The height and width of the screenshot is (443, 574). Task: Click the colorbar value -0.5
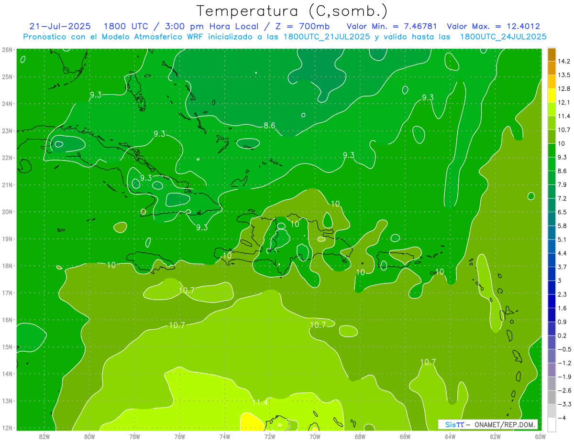[564, 349]
